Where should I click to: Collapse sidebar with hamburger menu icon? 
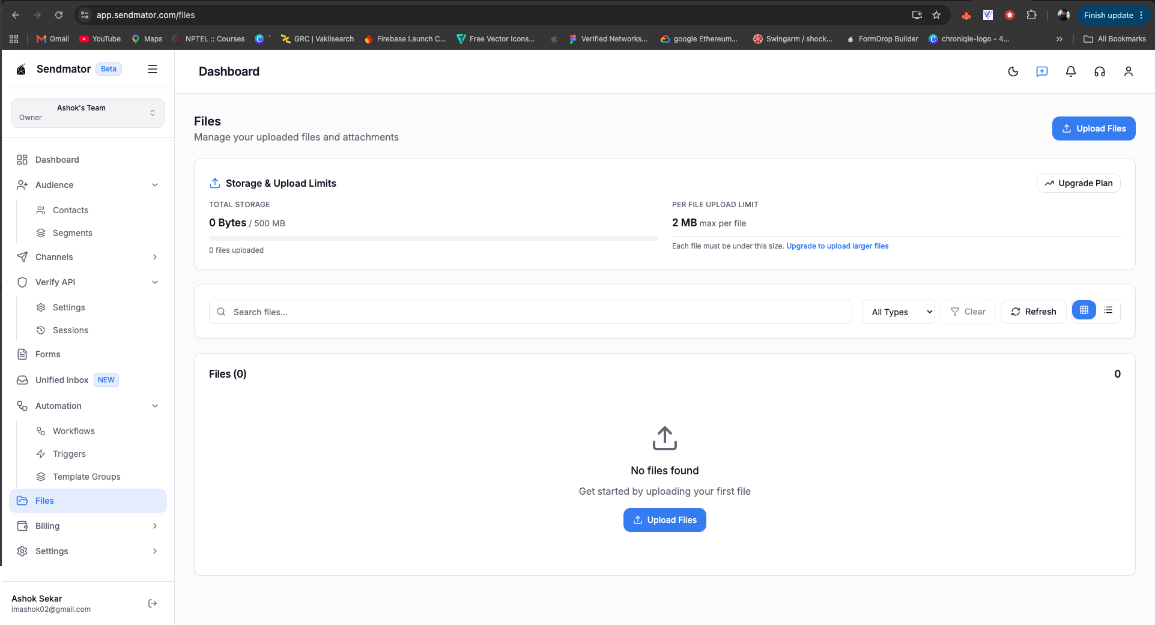(x=153, y=69)
